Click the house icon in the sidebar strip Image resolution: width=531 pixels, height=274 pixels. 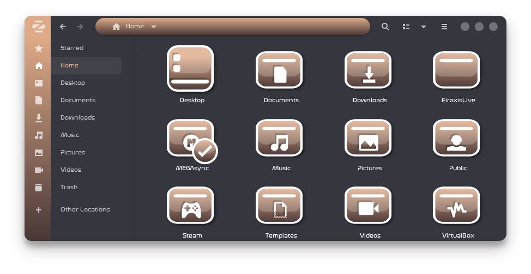pos(39,66)
